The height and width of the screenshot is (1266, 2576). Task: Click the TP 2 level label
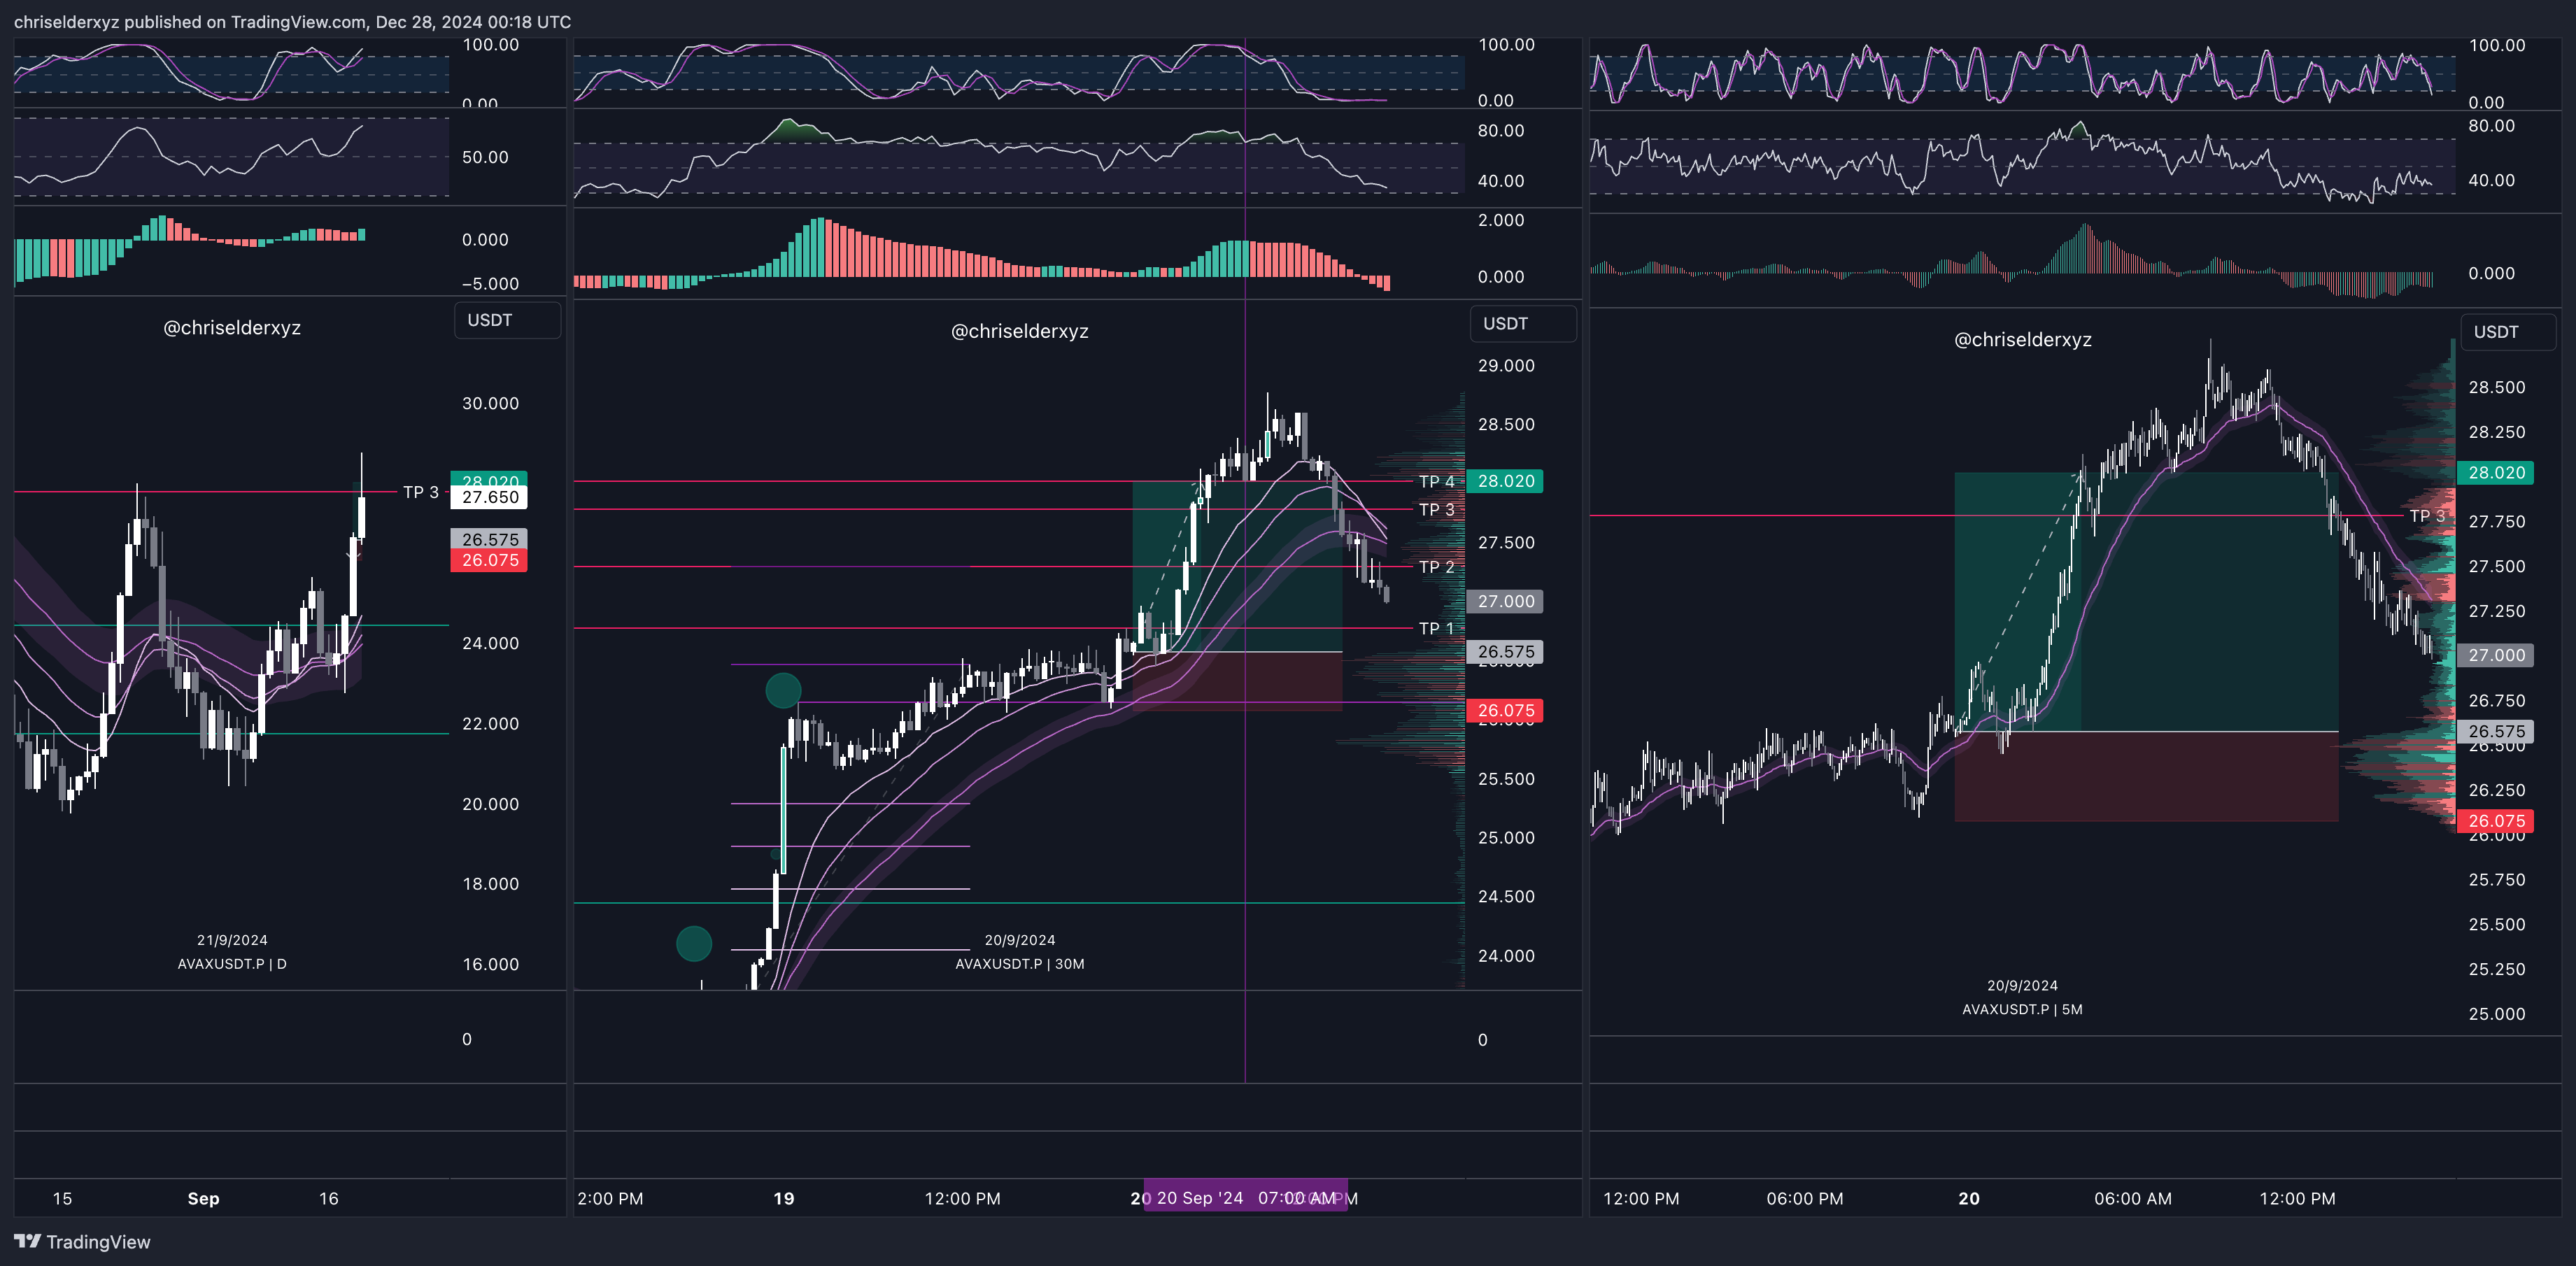coord(1436,567)
